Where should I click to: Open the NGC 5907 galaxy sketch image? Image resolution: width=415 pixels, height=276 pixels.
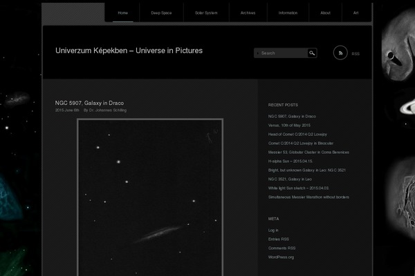coord(150,197)
